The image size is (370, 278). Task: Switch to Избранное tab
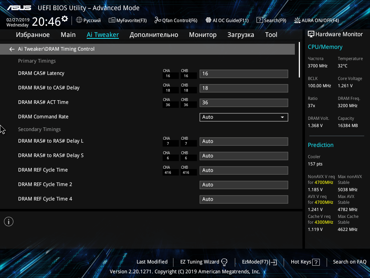(x=33, y=35)
